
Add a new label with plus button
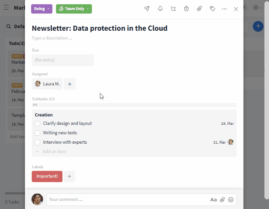tap(70, 176)
